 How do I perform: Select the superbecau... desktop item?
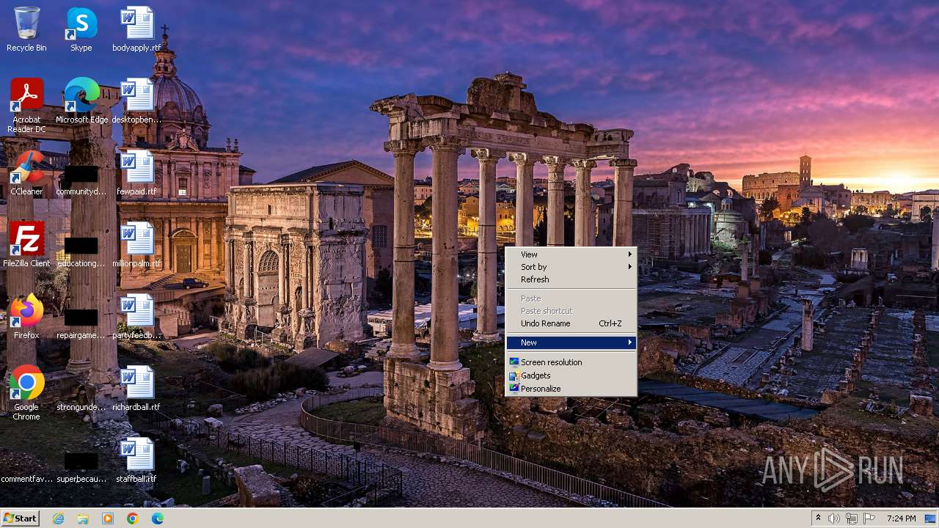click(81, 468)
